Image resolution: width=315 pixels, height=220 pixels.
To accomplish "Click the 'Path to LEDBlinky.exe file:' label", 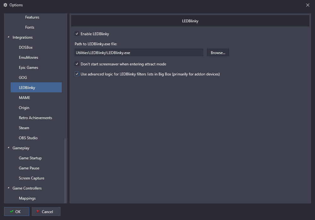I will coord(96,44).
